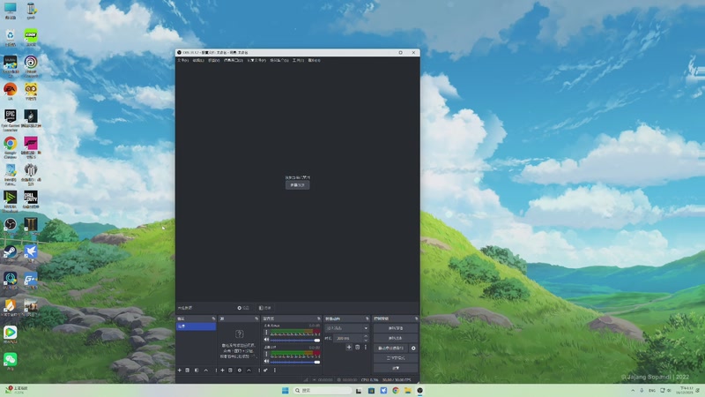
Task: Click the Enable Preview button in center
Action: (297, 185)
